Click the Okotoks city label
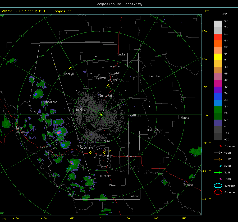The height and width of the screenshot is (222, 238). pos(106,176)
